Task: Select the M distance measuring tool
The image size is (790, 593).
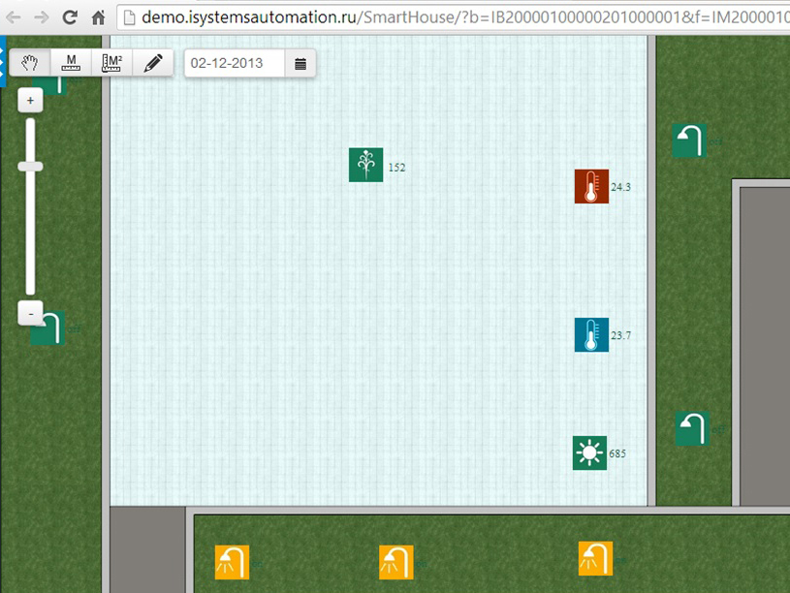Action: click(71, 63)
